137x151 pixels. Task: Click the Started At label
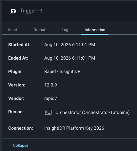tap(19, 45)
